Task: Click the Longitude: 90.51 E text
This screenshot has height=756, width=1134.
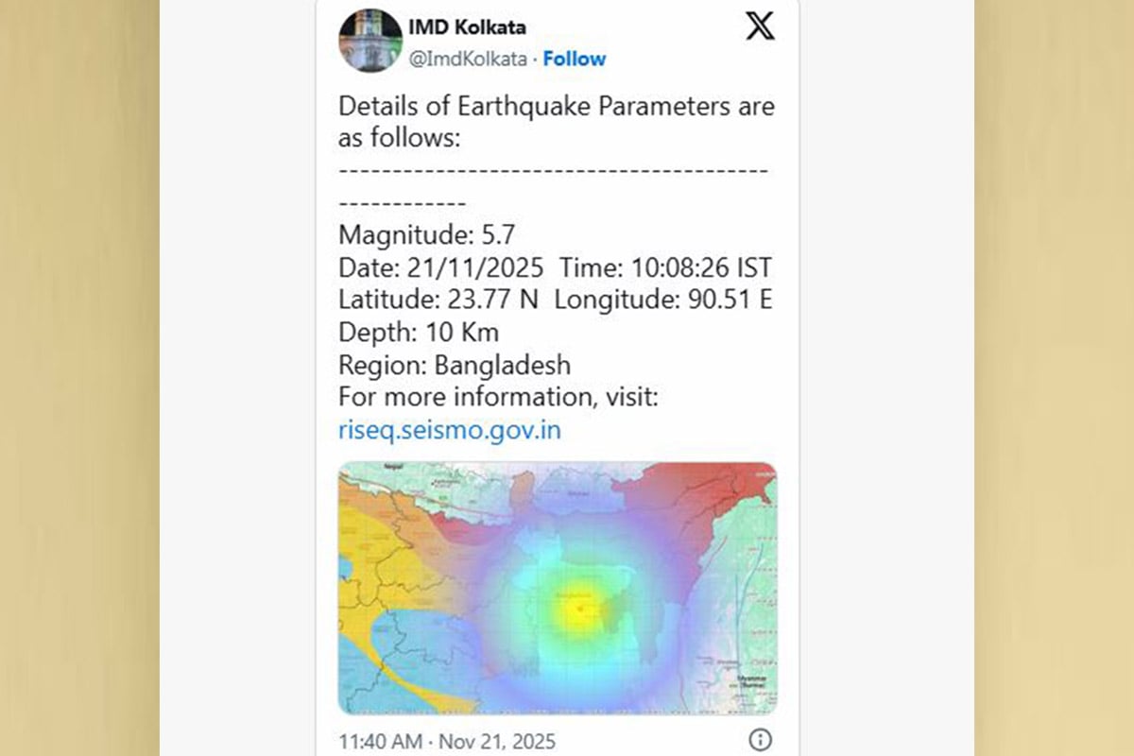Action: pyautogui.click(x=663, y=299)
